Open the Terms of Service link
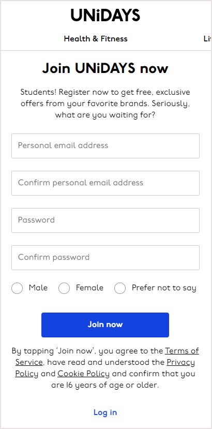This screenshot has height=429, width=212. [x=182, y=351]
